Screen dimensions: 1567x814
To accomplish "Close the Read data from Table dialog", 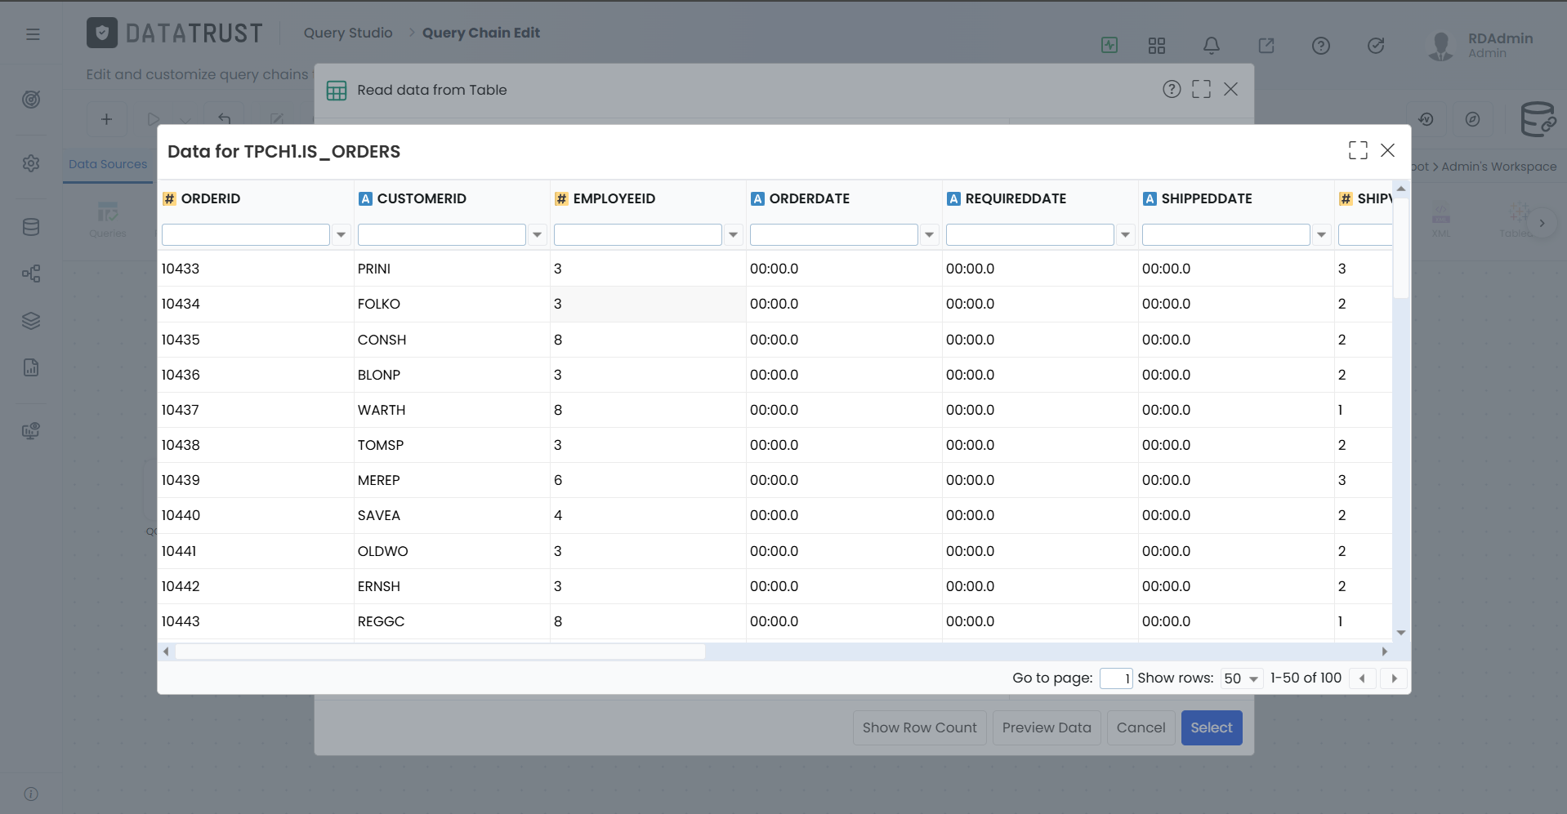I will (x=1230, y=89).
